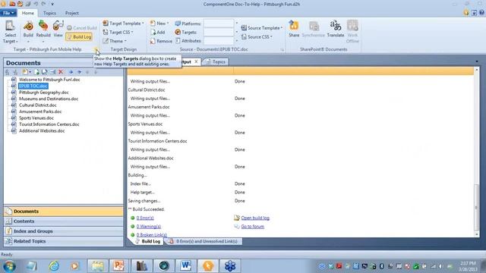Open the Source group dialog launcher
This screenshot has width=486, height=273.
[x=282, y=49]
